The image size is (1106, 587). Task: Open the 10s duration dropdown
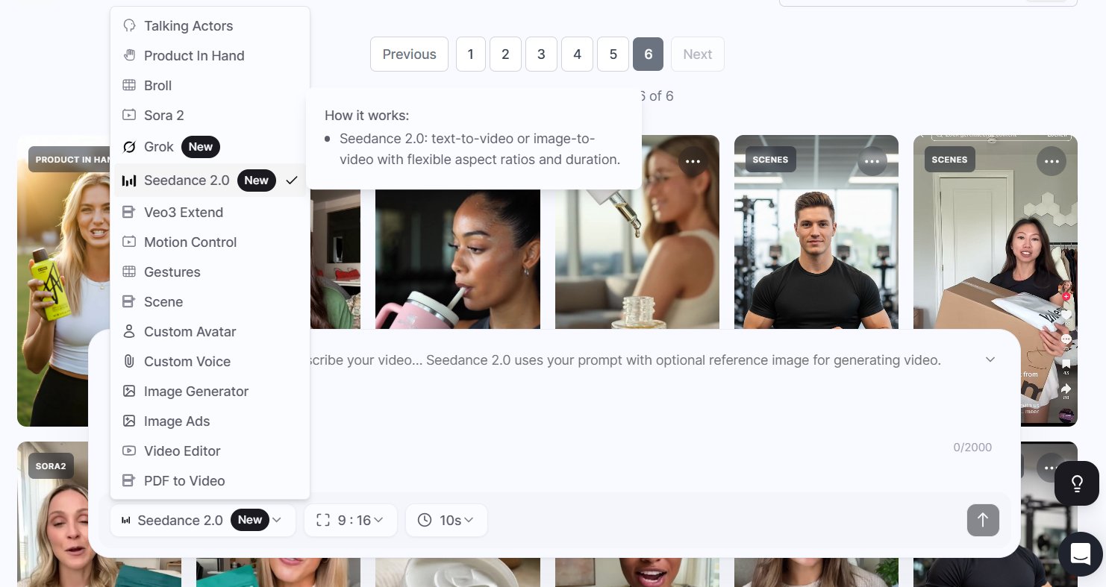point(446,520)
